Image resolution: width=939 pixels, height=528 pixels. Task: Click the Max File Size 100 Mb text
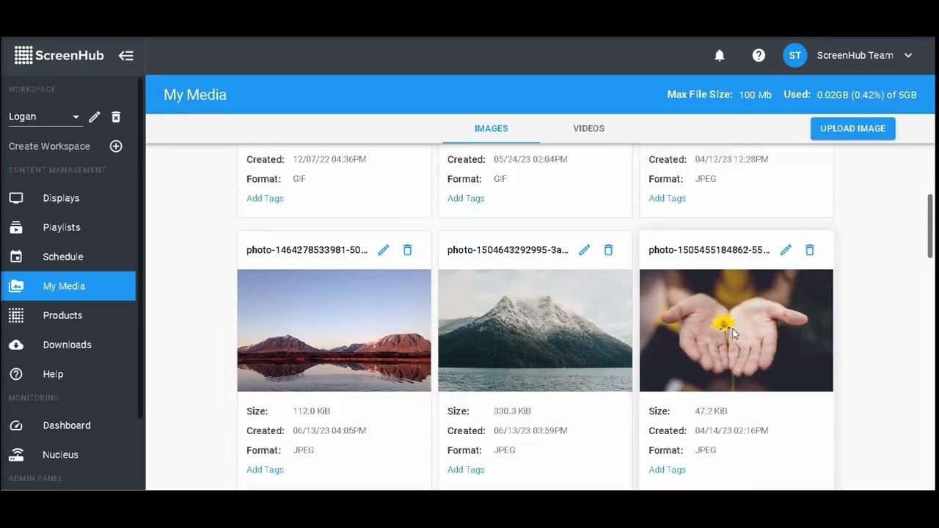719,95
